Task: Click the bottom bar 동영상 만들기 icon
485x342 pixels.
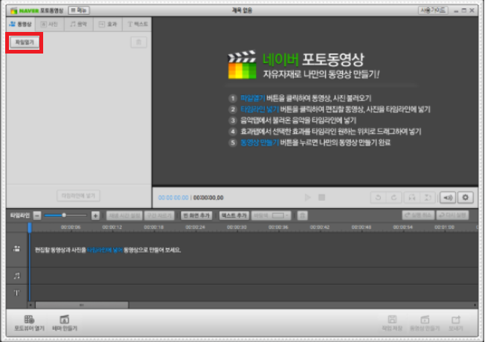Action: pyautogui.click(x=425, y=323)
